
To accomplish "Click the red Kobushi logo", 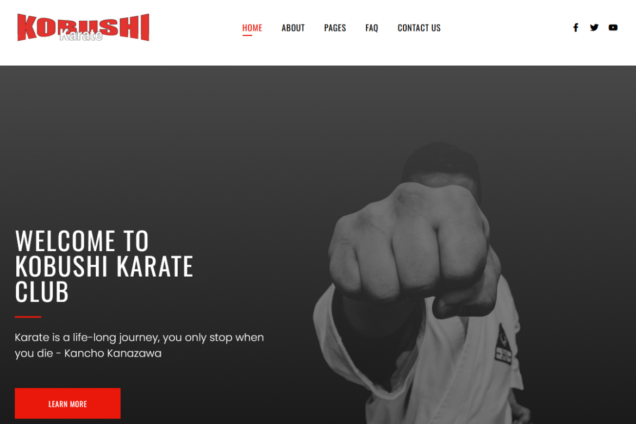I will click(83, 27).
